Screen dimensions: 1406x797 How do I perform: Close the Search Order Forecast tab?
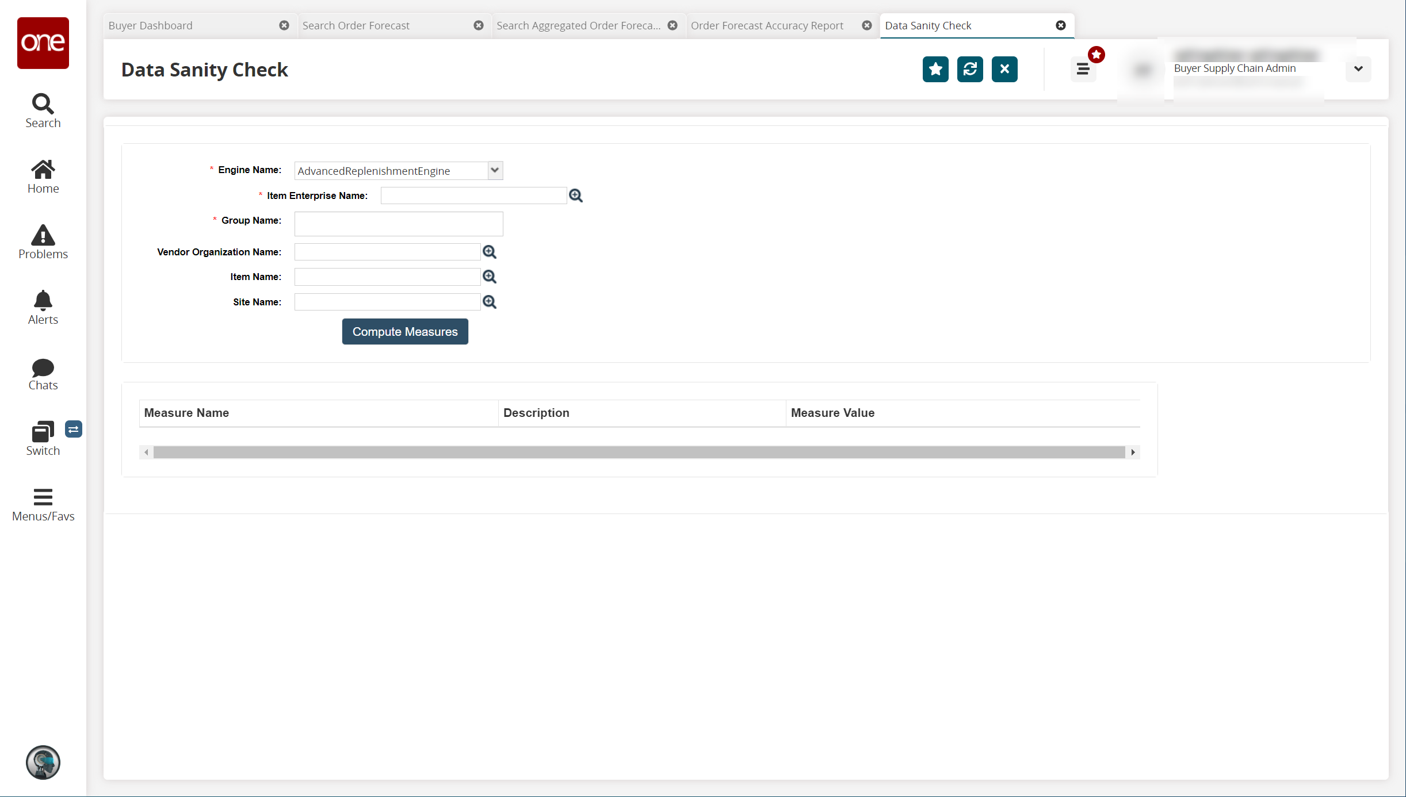pos(478,25)
